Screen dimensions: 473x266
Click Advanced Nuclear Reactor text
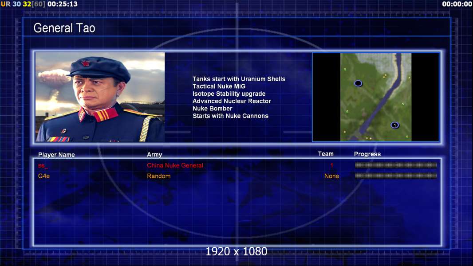tap(232, 101)
